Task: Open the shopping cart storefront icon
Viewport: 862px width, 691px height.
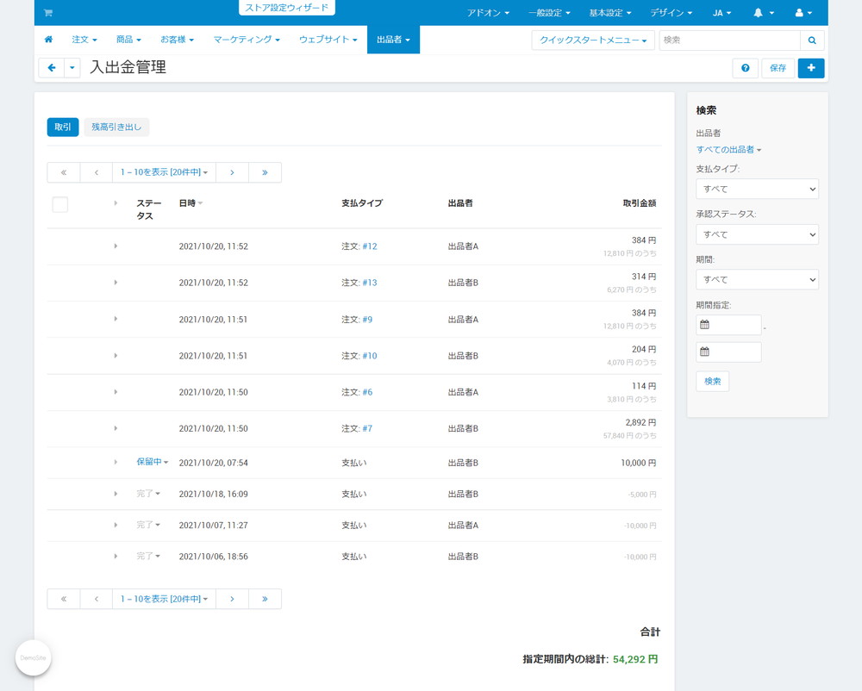Action: (47, 13)
